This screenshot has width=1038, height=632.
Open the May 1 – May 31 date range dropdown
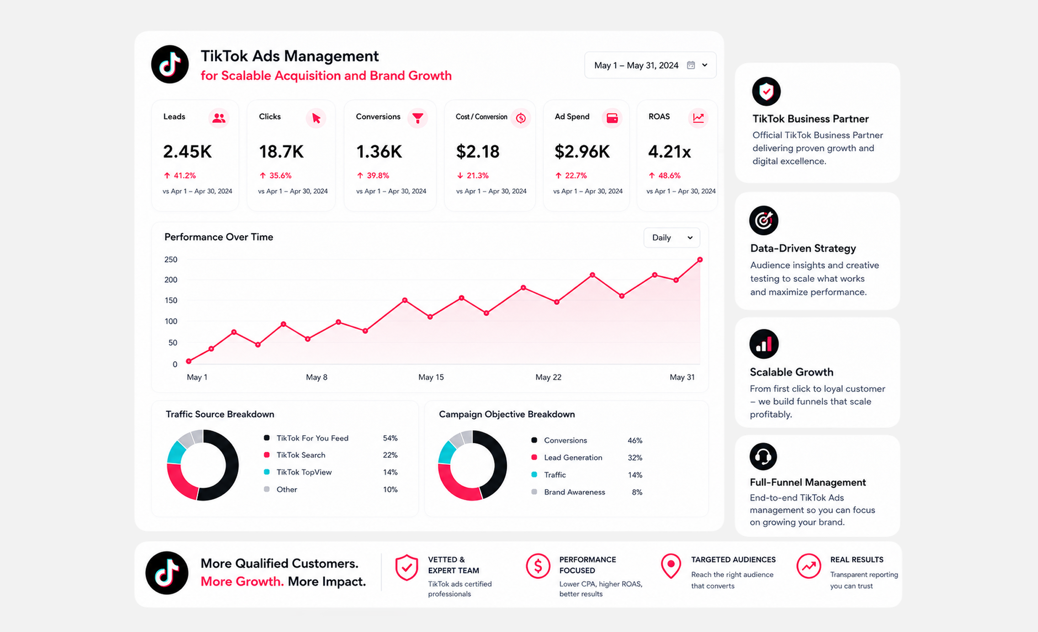pyautogui.click(x=650, y=65)
